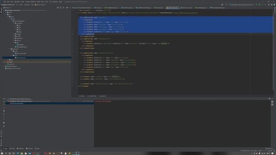This screenshot has height=155, width=276.
Task: Open the TODO tool window tab
Action: (12, 149)
